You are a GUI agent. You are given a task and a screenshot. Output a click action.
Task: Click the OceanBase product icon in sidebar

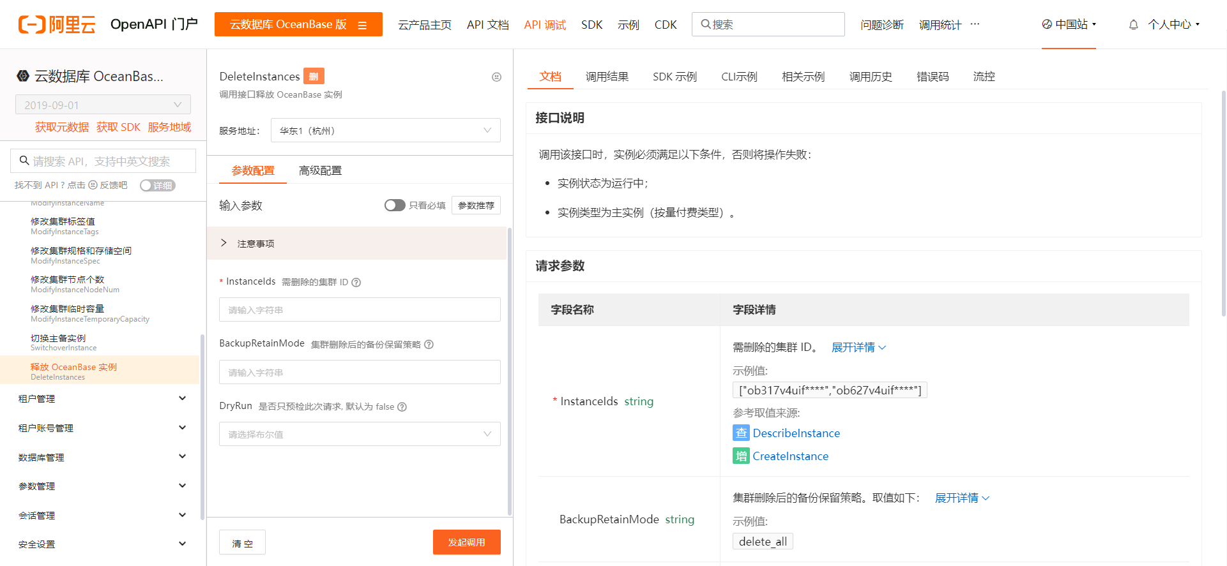tap(23, 76)
